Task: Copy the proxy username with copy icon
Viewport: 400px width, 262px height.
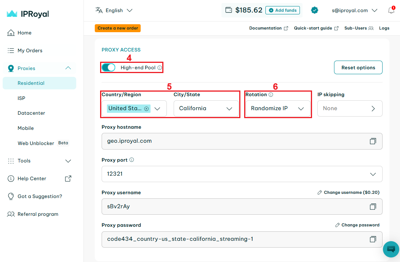Action: pos(373,207)
